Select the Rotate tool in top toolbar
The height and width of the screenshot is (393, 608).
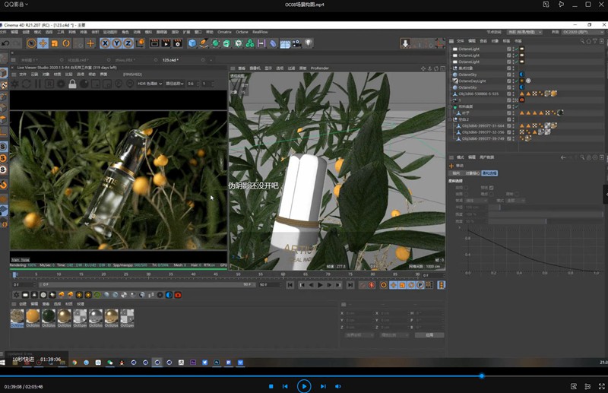66,43
